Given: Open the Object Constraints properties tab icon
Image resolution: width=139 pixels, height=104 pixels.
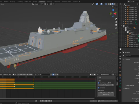Looking at the screenshot, I should tap(120, 81).
